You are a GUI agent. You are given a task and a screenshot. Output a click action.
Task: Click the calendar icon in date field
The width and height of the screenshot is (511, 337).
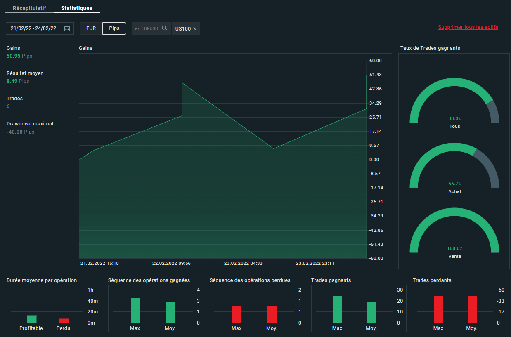point(67,28)
